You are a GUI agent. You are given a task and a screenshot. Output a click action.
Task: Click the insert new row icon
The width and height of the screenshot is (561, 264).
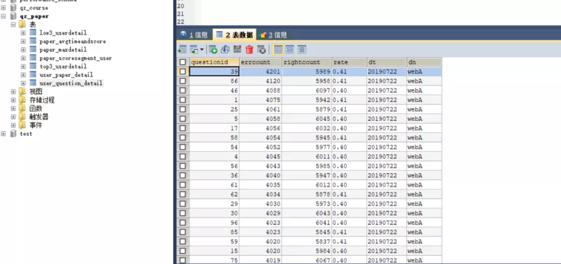pyautogui.click(x=213, y=49)
